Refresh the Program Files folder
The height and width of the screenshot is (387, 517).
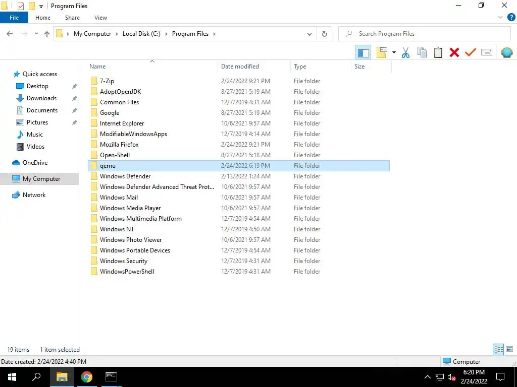coord(325,34)
